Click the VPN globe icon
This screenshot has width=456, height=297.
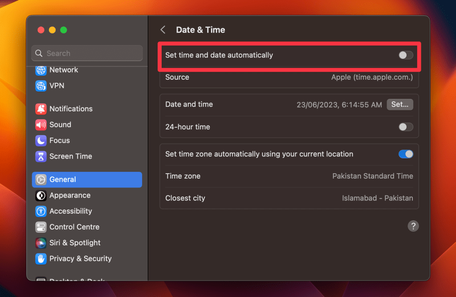pyautogui.click(x=41, y=85)
